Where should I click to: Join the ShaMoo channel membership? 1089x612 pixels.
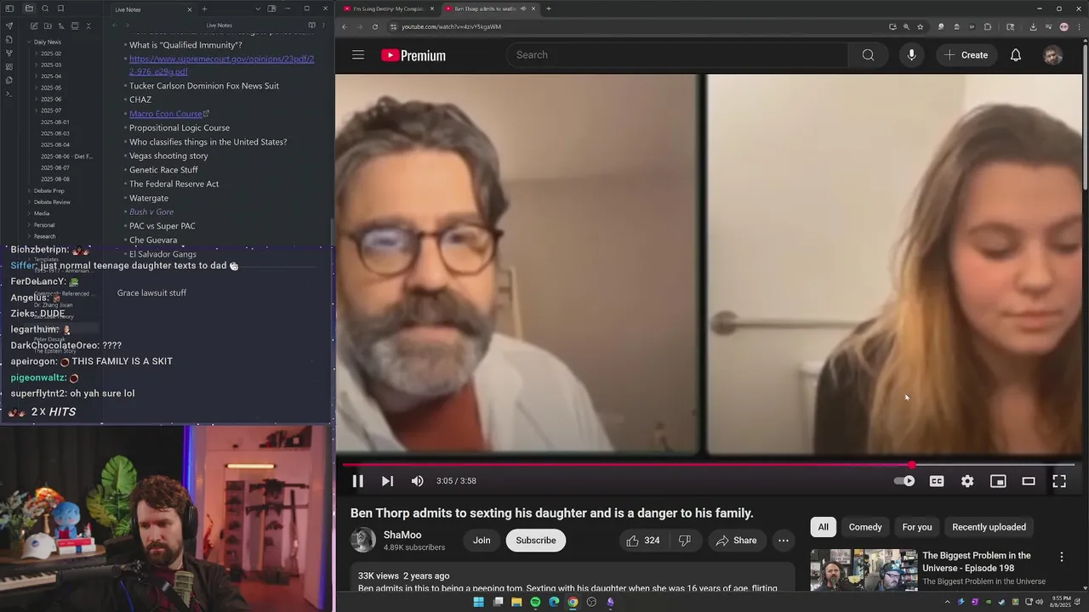[482, 541]
